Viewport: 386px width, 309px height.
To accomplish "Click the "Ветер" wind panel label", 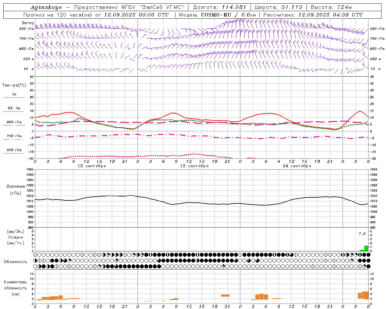I will tap(28, 23).
